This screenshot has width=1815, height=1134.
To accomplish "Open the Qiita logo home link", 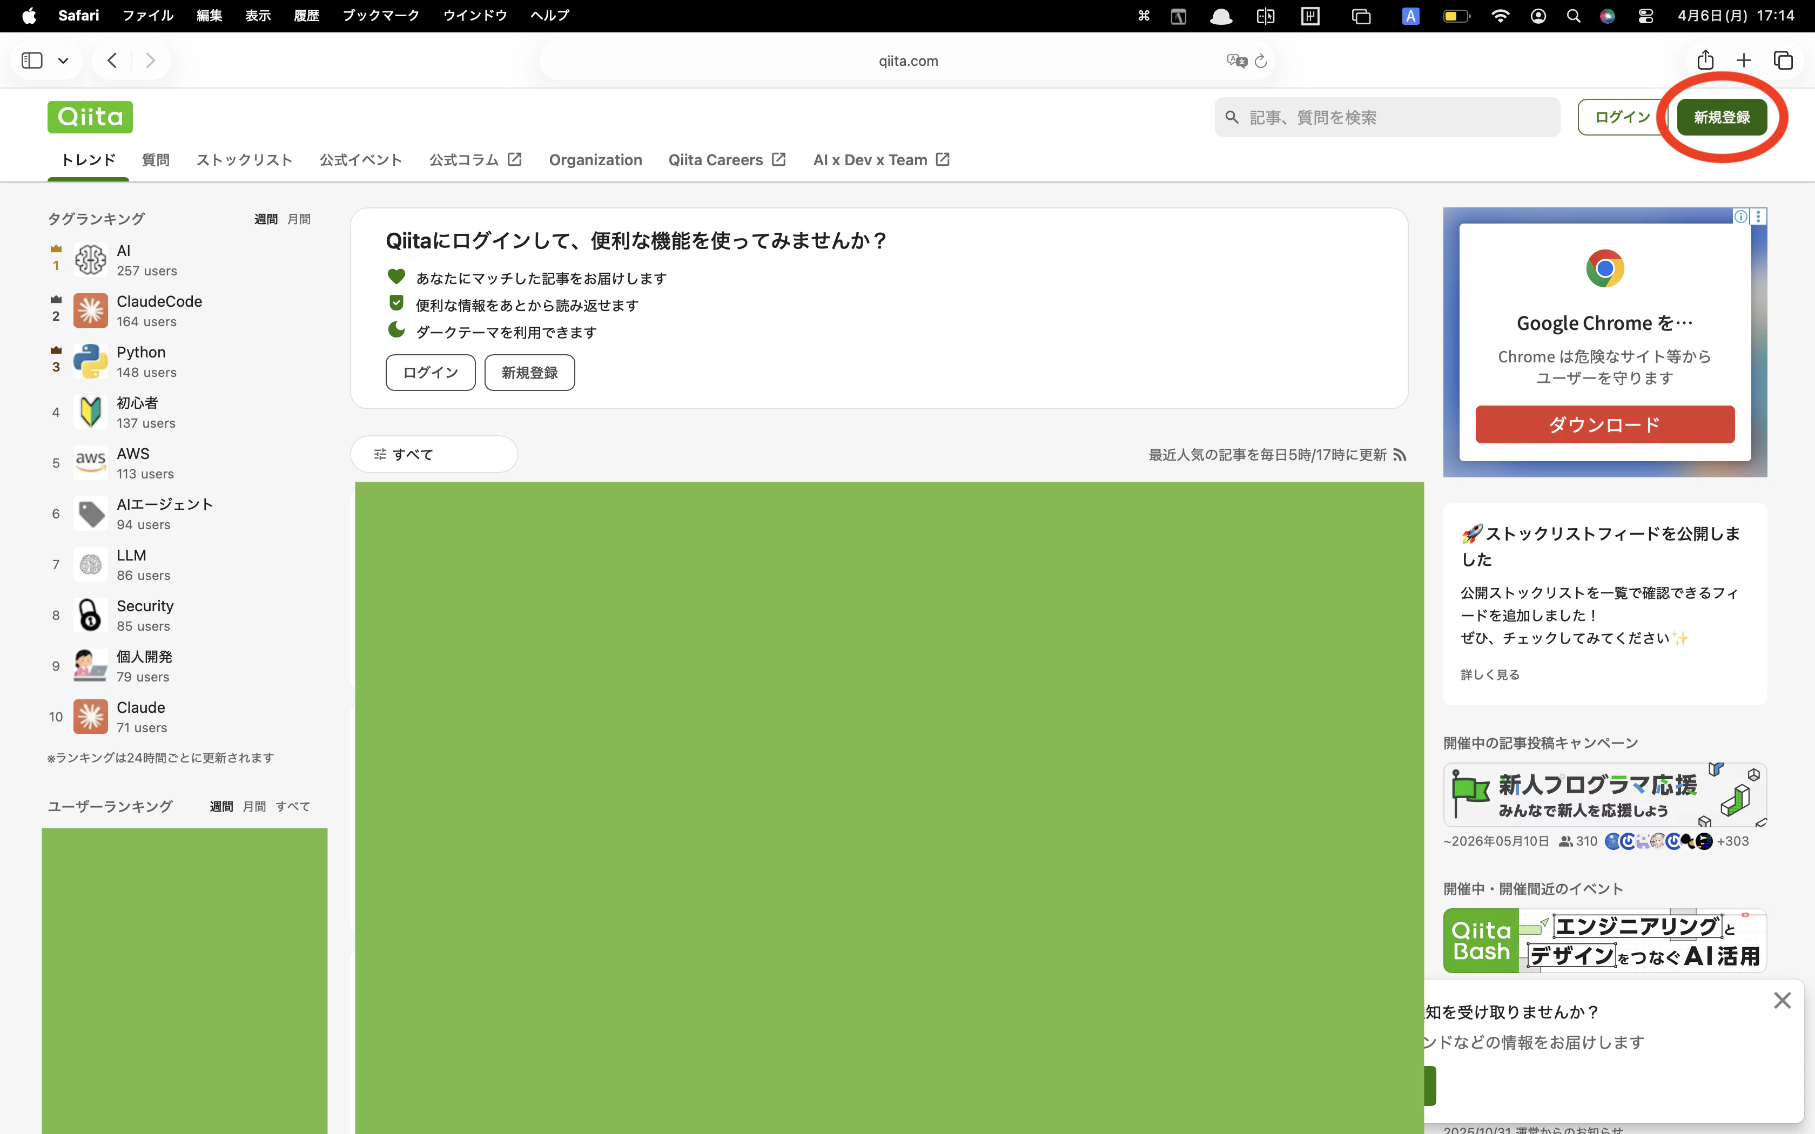I will tap(90, 117).
